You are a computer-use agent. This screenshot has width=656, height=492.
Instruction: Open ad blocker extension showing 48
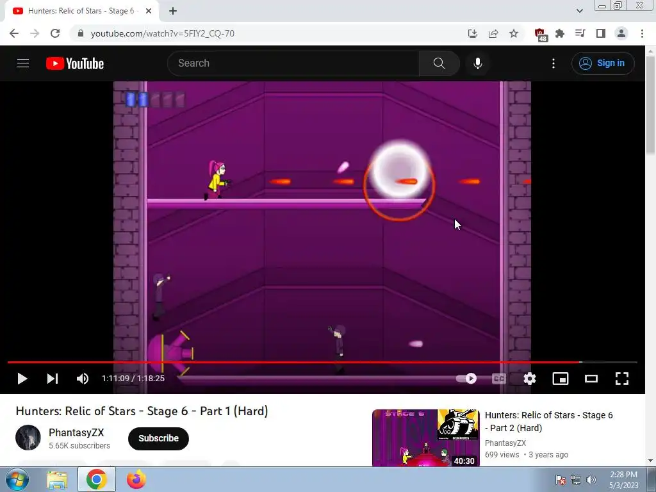pyautogui.click(x=541, y=35)
